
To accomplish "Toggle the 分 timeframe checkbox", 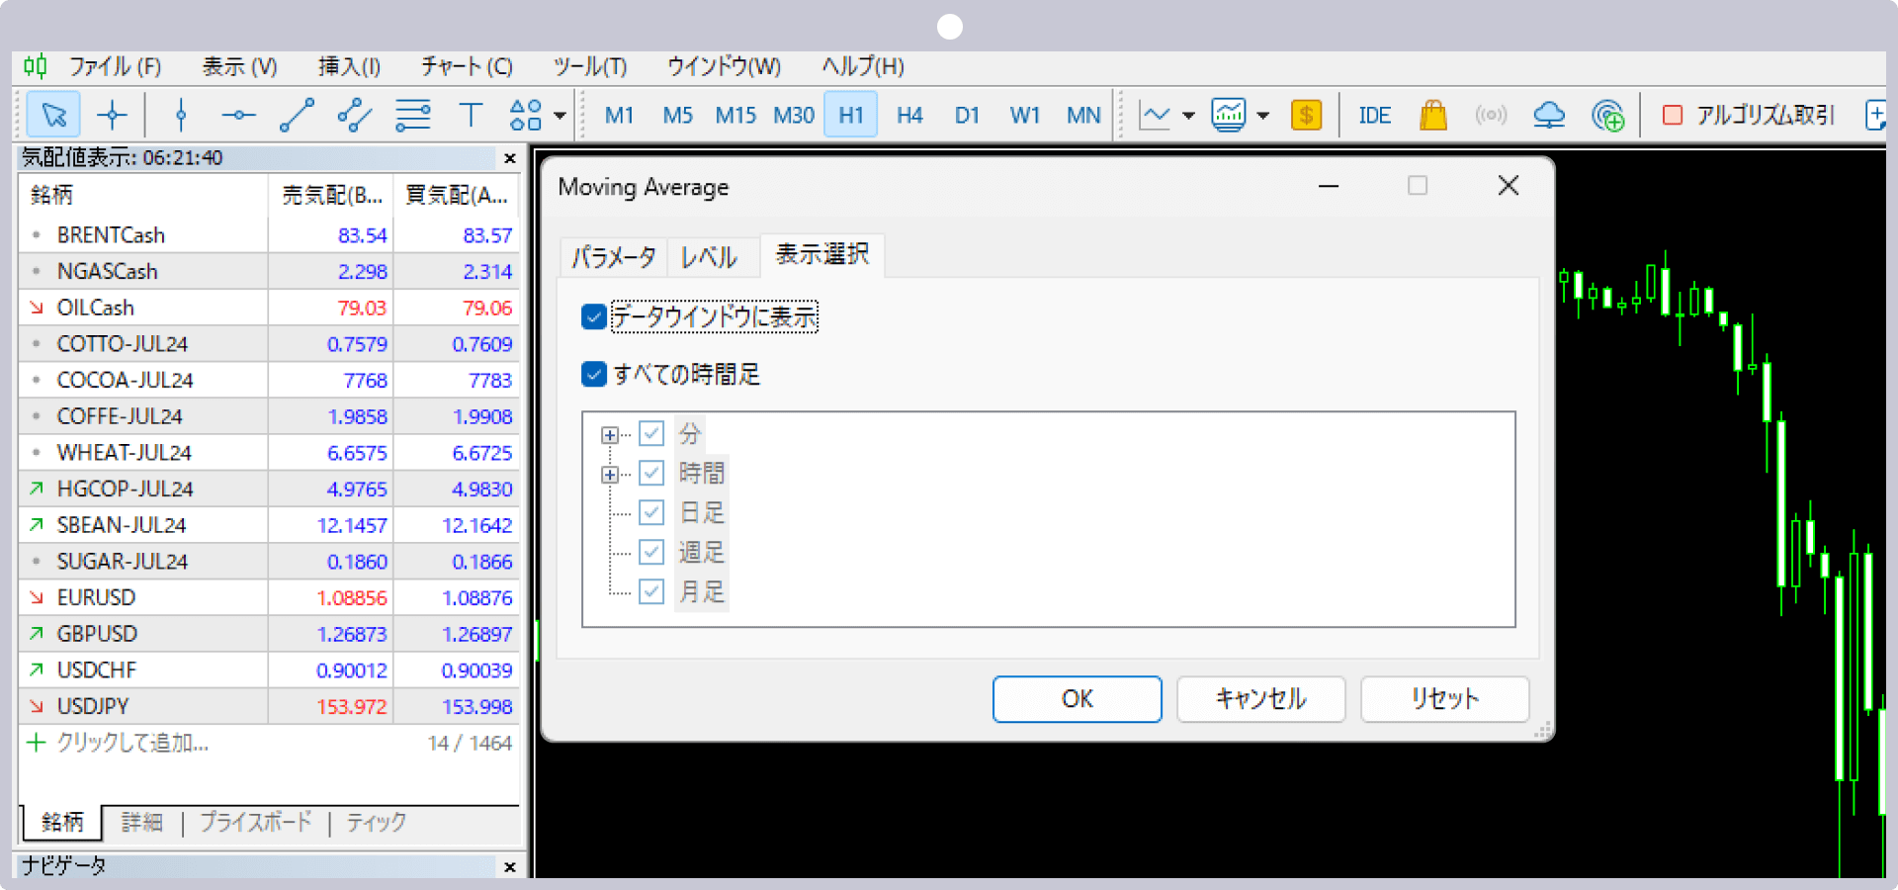I will [x=651, y=433].
